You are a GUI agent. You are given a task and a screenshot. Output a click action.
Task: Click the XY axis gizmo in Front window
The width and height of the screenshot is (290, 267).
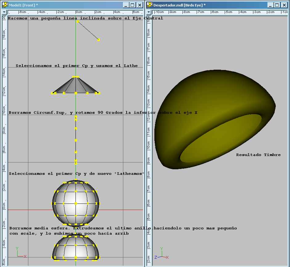21,253
